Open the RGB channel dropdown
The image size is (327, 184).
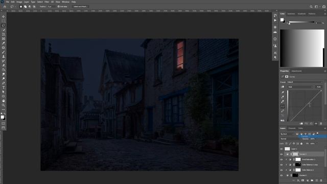(x=300, y=87)
